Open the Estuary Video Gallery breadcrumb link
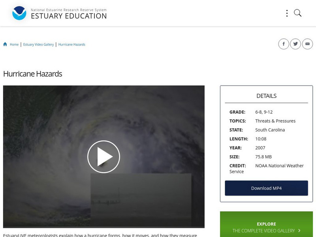Viewport: 316px width, 237px height. [38, 44]
